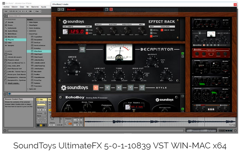Select the Drums category icon

6,25
